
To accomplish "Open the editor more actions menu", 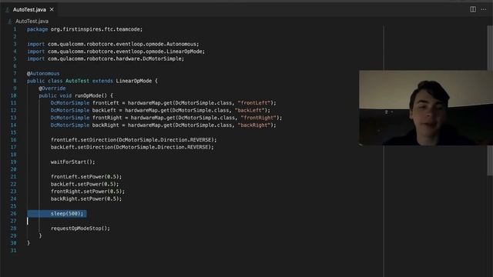I will tap(484, 9).
